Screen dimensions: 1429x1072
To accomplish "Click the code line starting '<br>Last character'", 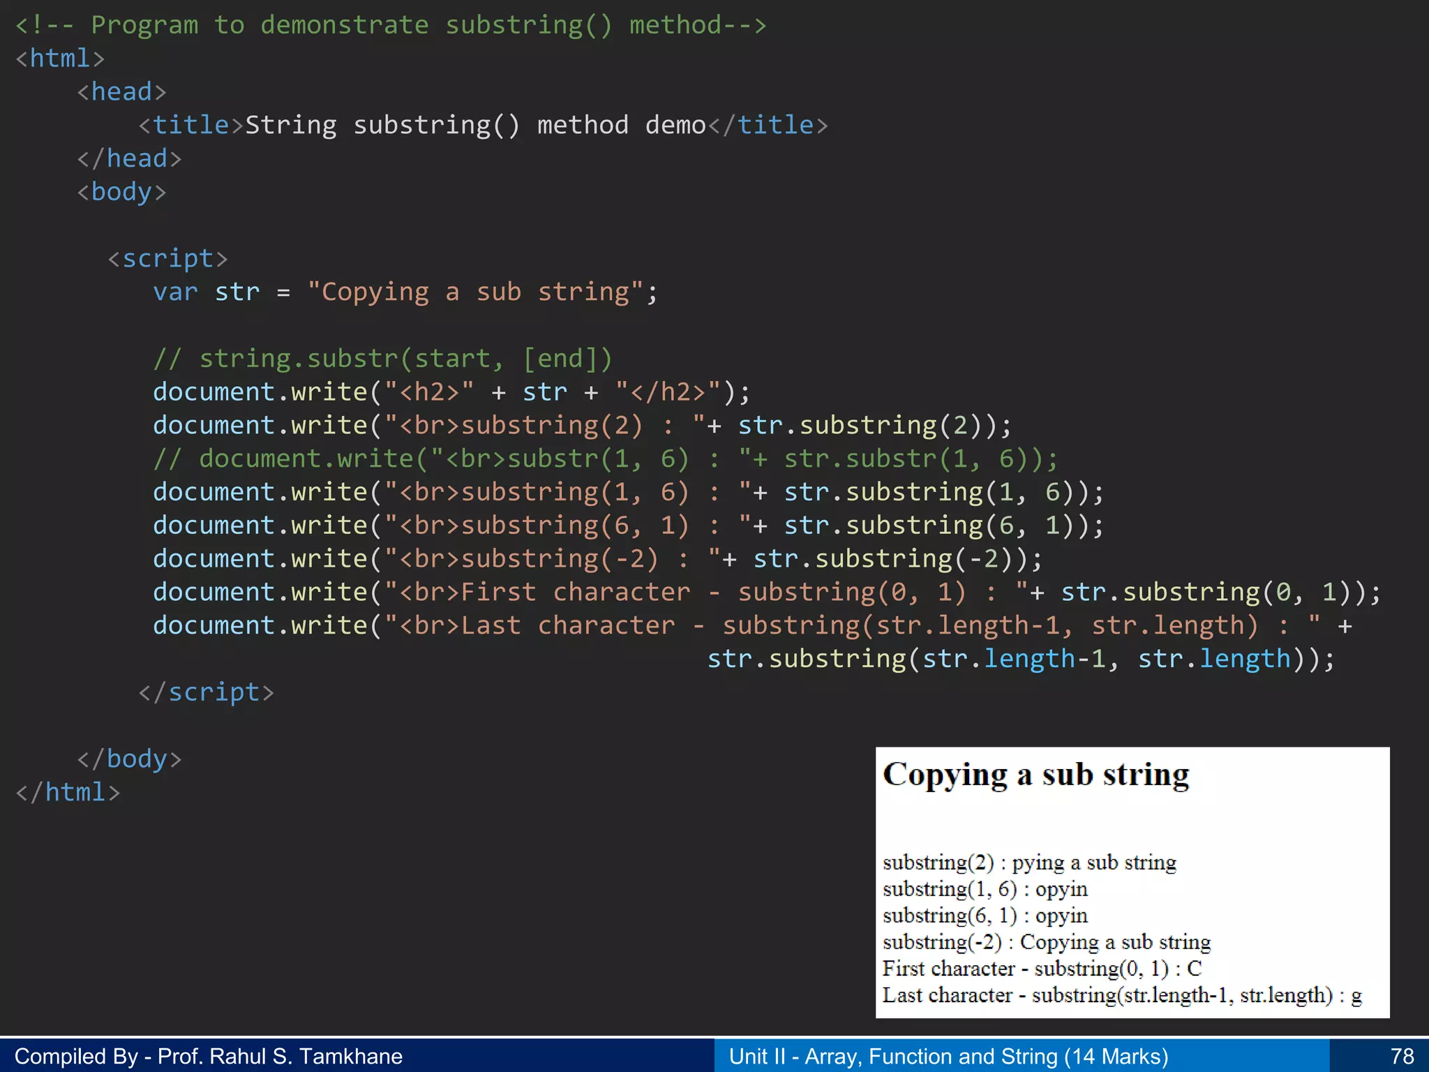I will point(753,625).
